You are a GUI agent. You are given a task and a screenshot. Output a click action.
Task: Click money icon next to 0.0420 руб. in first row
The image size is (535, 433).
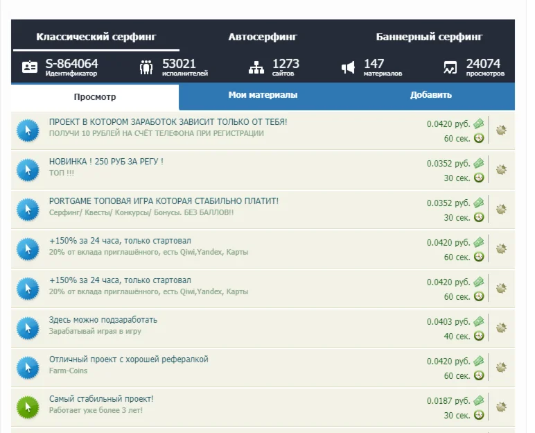479,124
